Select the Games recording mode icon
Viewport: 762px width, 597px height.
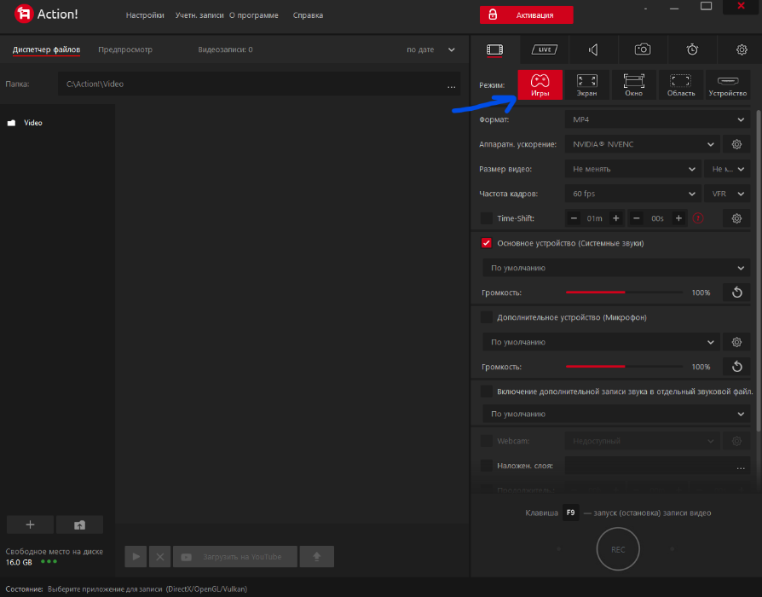tap(540, 84)
